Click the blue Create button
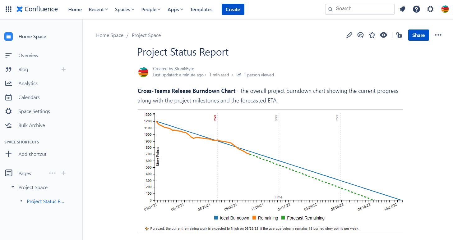The width and height of the screenshot is (453, 240). 233,9
